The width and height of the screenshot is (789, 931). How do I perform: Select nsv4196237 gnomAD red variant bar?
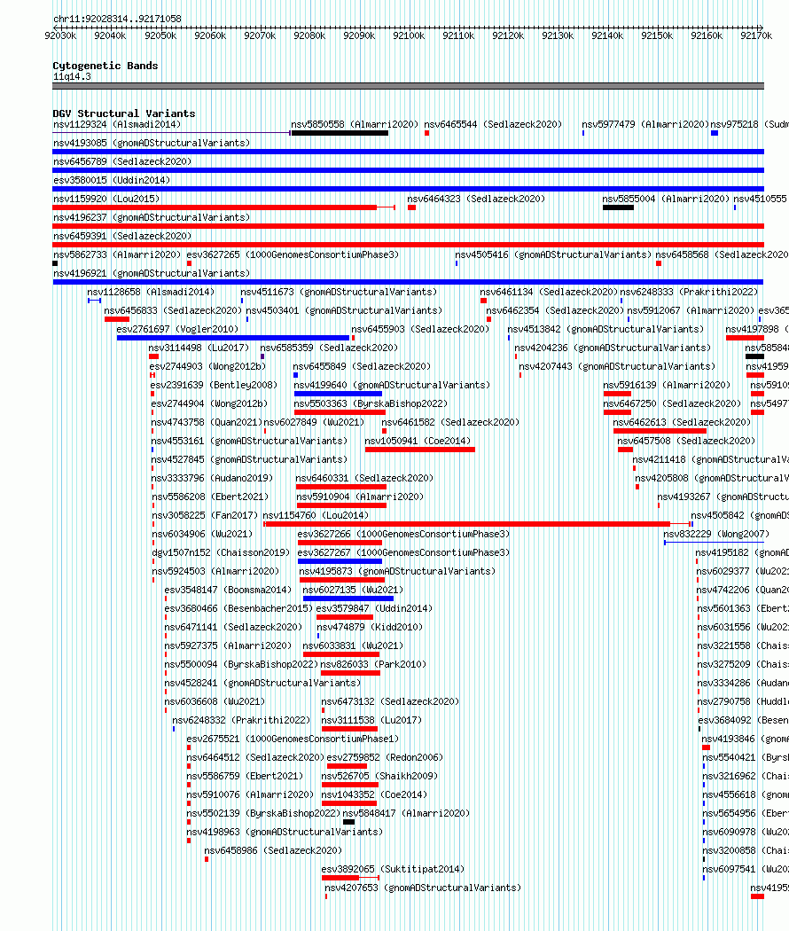point(409,225)
